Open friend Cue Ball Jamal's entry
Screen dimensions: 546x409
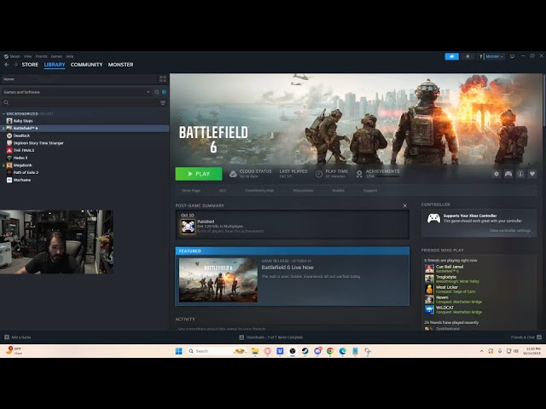[450, 268]
